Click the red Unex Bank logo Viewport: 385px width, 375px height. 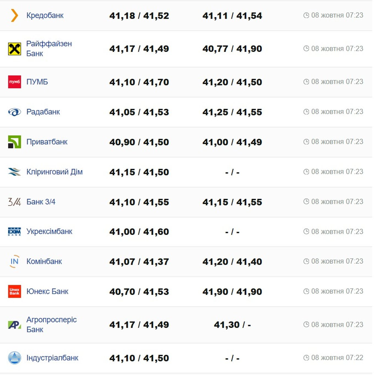[14, 291]
